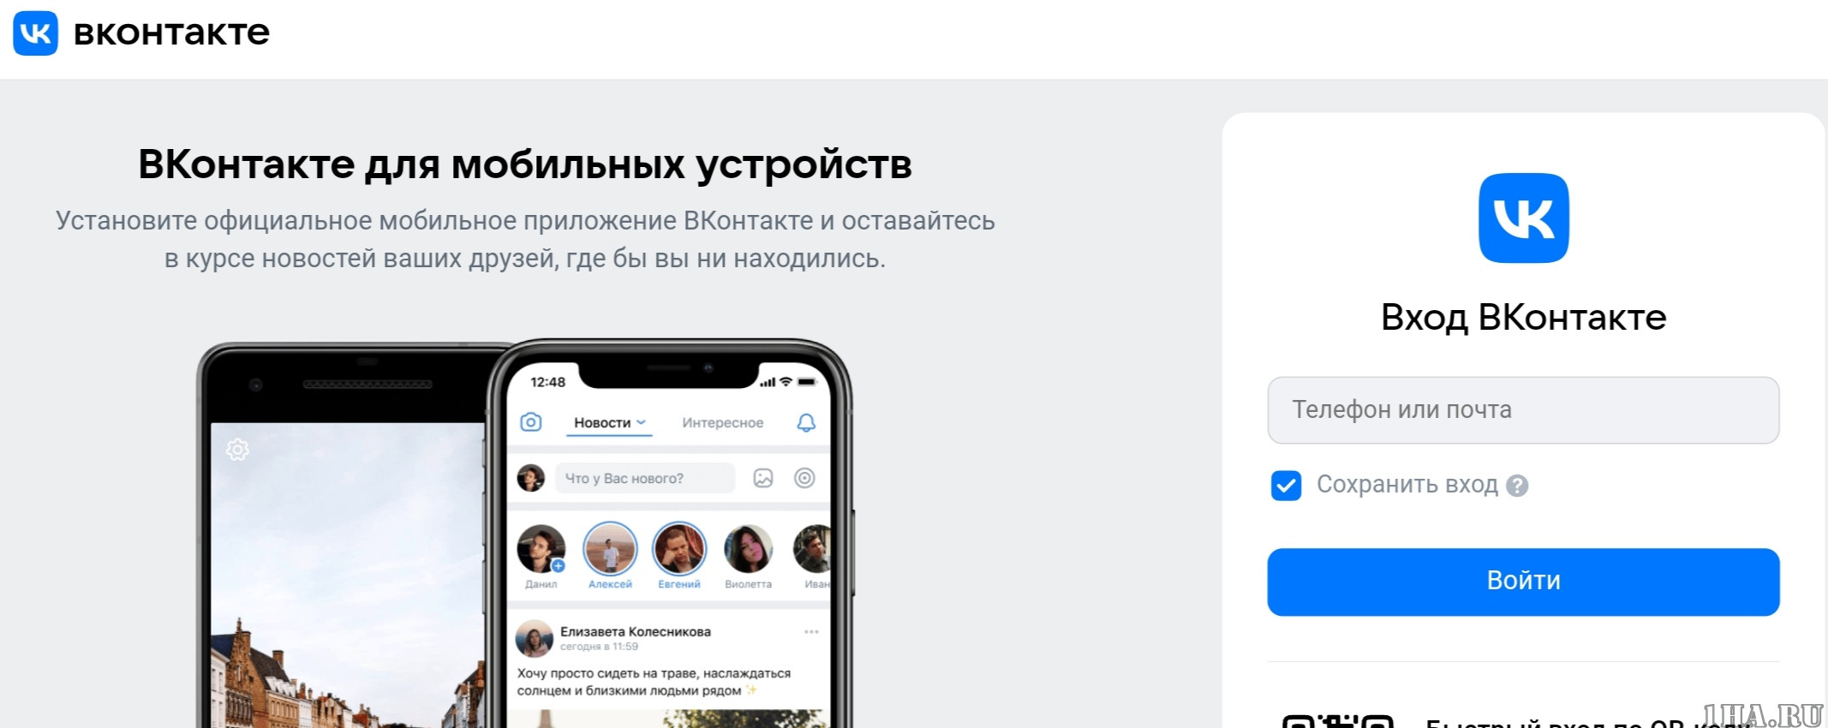Screen dimensions: 1828x728
Task: Toggle the Сохранить вход checkbox
Action: pos(1286,486)
